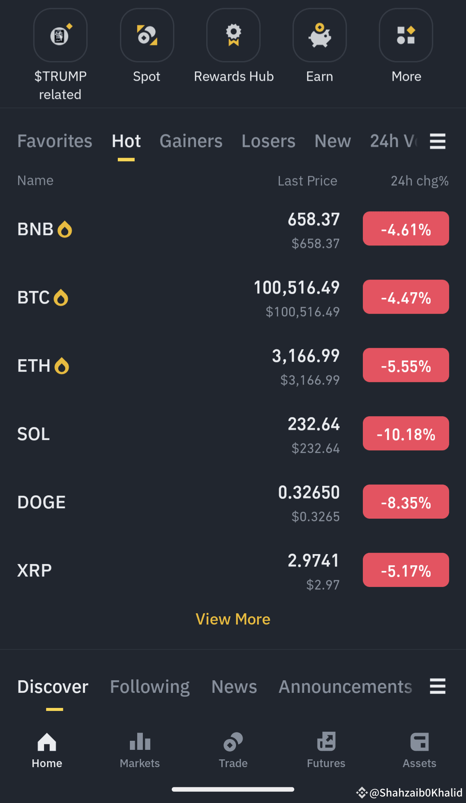The width and height of the screenshot is (466, 803).
Task: Switch to the Losers tab
Action: [x=268, y=141]
